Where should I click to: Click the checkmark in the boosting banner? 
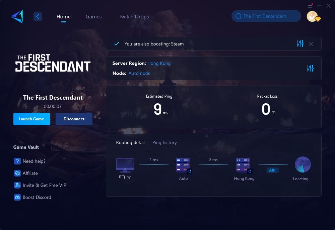[x=117, y=44]
